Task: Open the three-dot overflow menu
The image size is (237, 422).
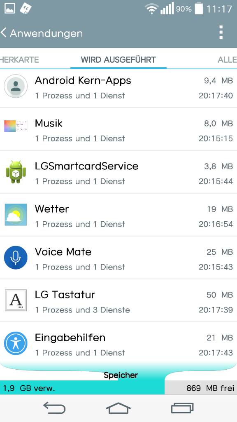Action: [221, 33]
